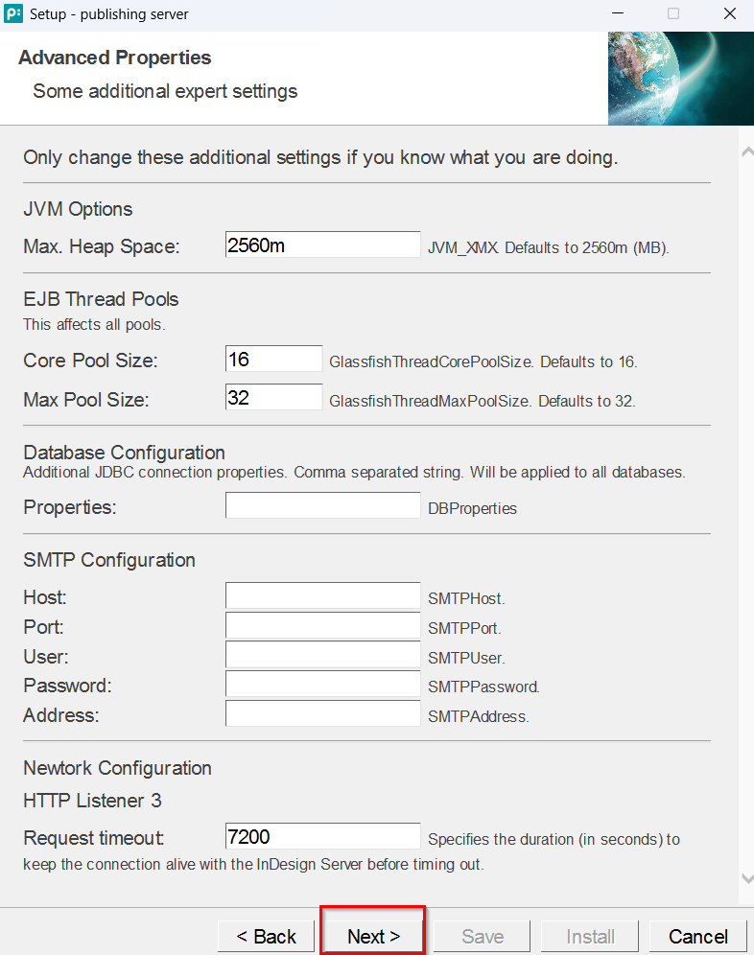Click the database Properties text box
The width and height of the screenshot is (754, 955).
(x=322, y=506)
